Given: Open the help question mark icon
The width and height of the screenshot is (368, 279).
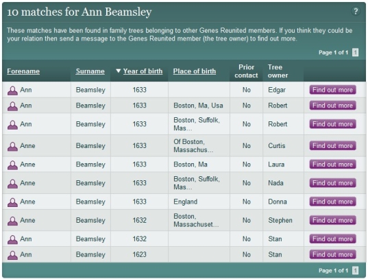Looking at the screenshot, I should tap(356, 11).
